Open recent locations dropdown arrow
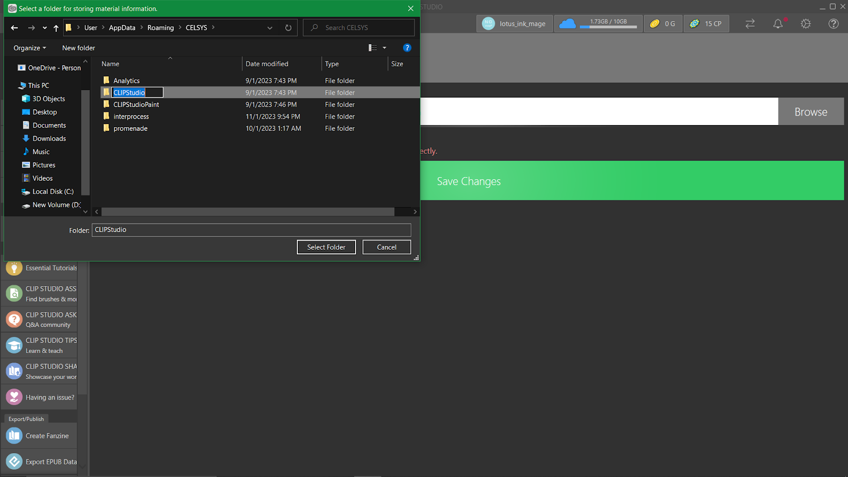The height and width of the screenshot is (477, 848). (x=45, y=28)
